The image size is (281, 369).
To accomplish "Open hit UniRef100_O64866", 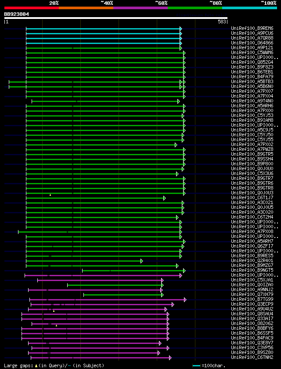I will pos(252,43).
